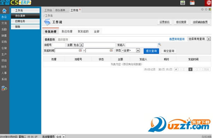Image resolution: width=213 pixels, height=138 pixels.
Task: Click the red power logout icon
Action: [208, 3]
